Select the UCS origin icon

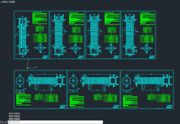[x=27, y=68]
